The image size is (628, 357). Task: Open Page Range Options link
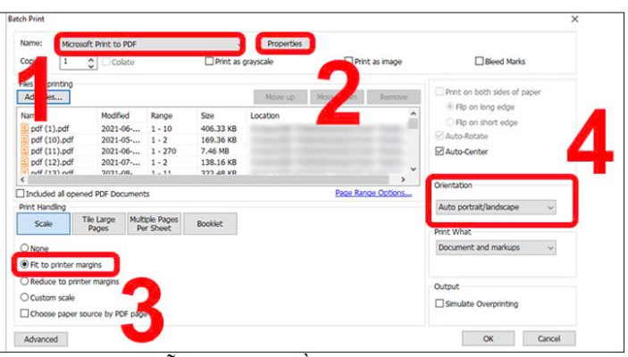[373, 193]
